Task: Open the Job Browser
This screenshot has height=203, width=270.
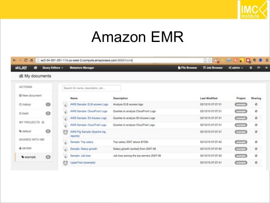Action: [213, 68]
